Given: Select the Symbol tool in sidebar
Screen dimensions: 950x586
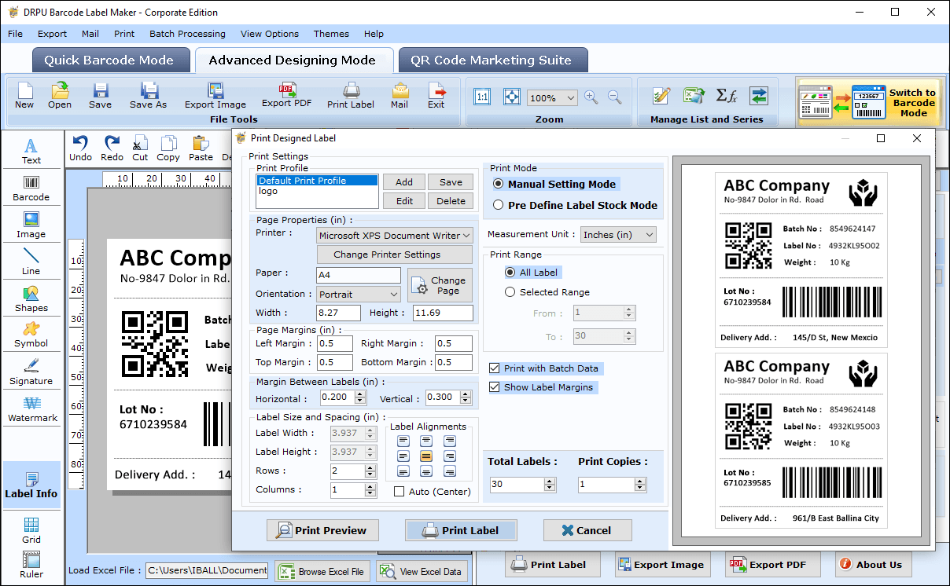Looking at the screenshot, I should 31,335.
